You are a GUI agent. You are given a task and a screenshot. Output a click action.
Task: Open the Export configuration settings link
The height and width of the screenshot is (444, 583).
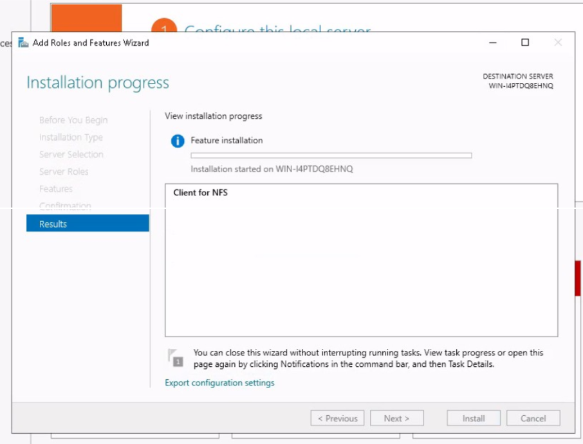coord(219,383)
